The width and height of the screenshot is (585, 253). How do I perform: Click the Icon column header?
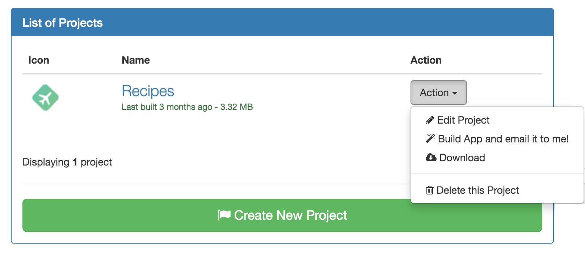[x=39, y=60]
